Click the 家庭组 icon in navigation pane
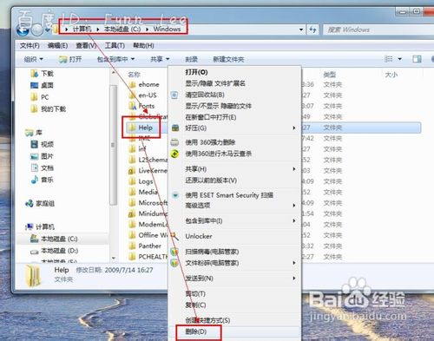The image size is (434, 341). pos(30,203)
